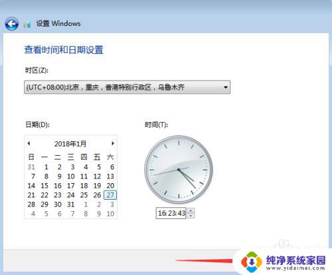Click the 时区(Z): label
Screen dimensions: 332x275
(x=37, y=71)
